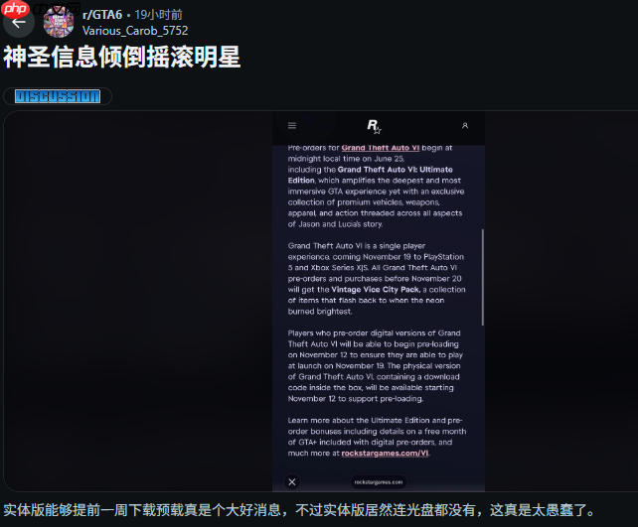Click the bold Ultimate Edition text
This screenshot has height=527, width=638.
tap(371, 175)
